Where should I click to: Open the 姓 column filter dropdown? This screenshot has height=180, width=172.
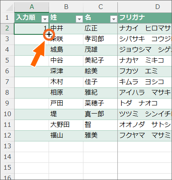point(79,19)
